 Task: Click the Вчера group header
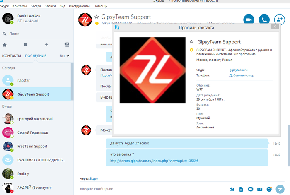coord(7,106)
